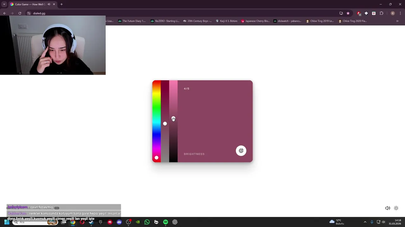Close the Color Game tab
Screen dimensions: 405x227
pos(54,4)
